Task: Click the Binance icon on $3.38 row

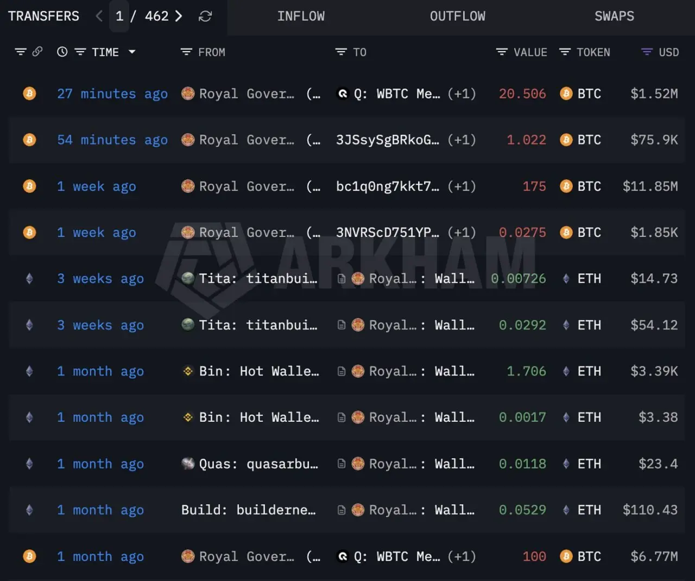Action: (x=188, y=417)
